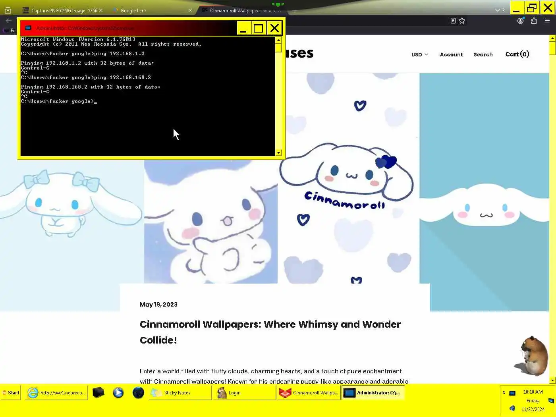Open the browser account profile icon

[521, 21]
